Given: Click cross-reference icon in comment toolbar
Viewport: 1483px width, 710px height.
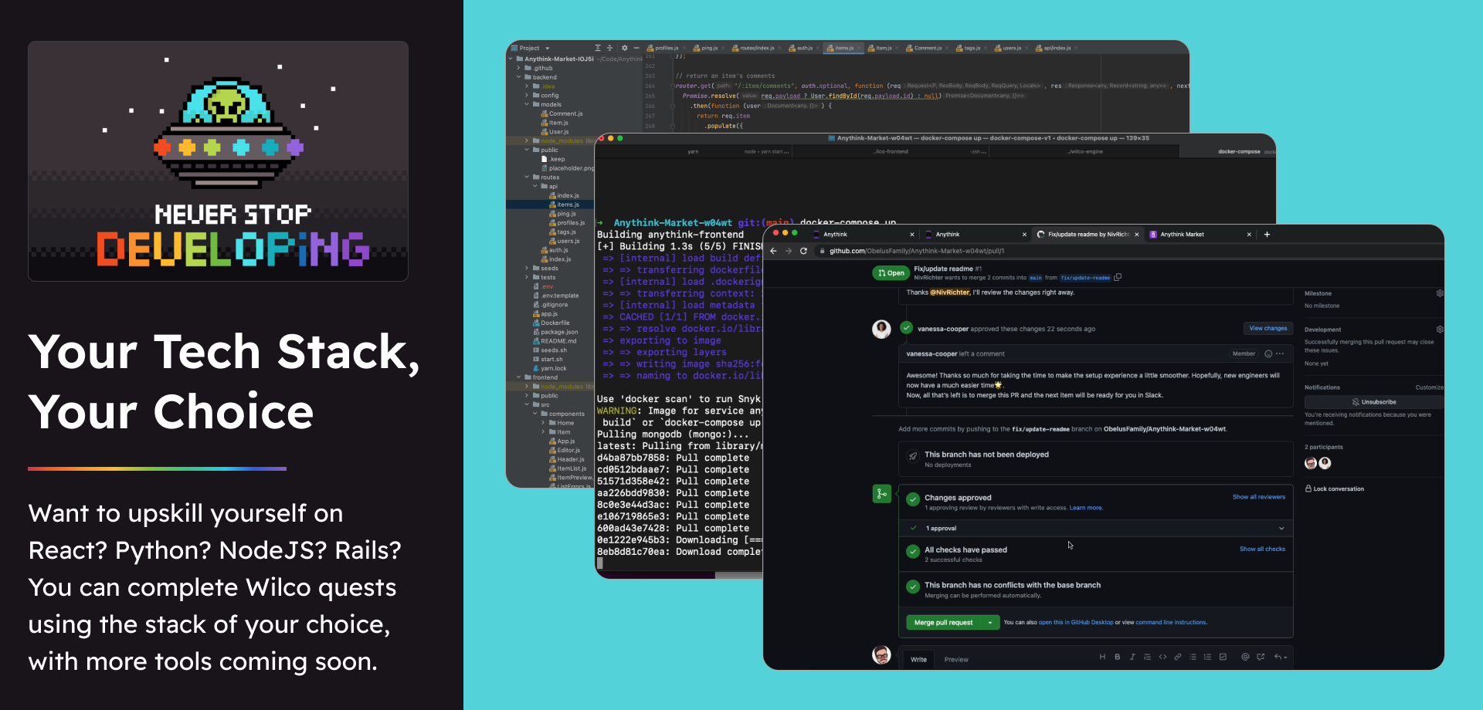Looking at the screenshot, I should point(1261,657).
